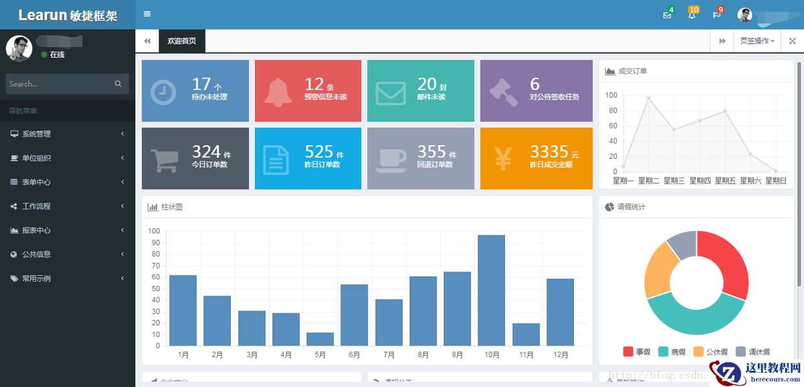Viewport: 804px width, 387px height.
Task: Click the page vertical scrollbar
Action: 799,175
